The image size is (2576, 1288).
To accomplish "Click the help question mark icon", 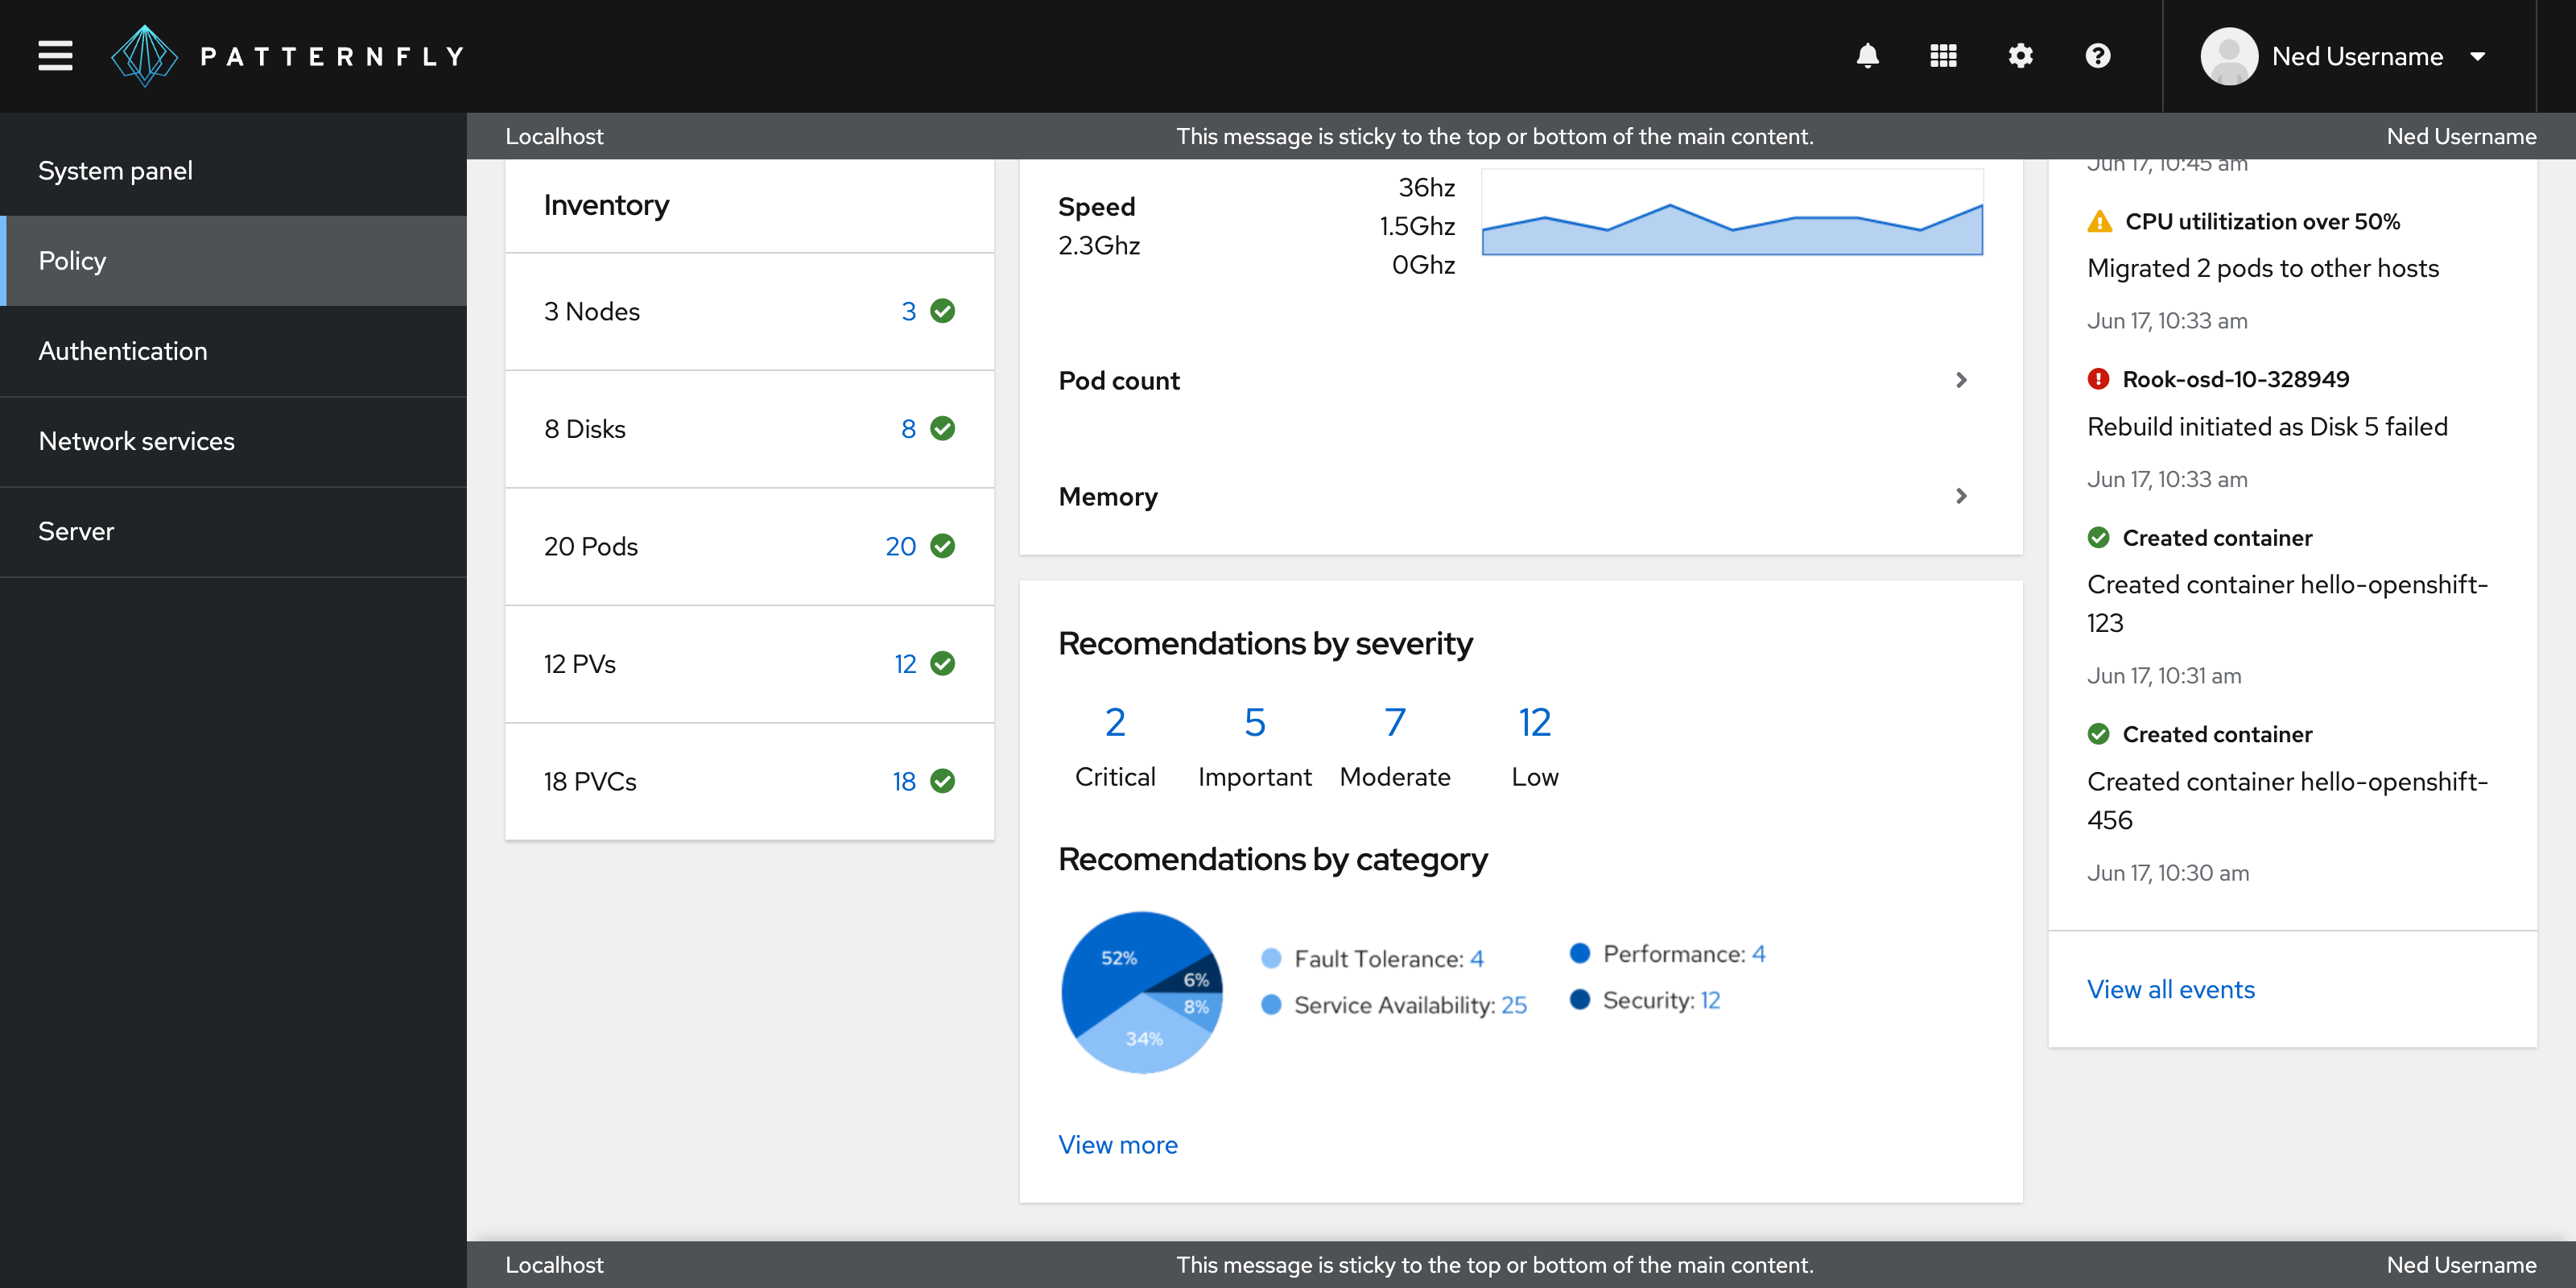I will pos(2097,56).
